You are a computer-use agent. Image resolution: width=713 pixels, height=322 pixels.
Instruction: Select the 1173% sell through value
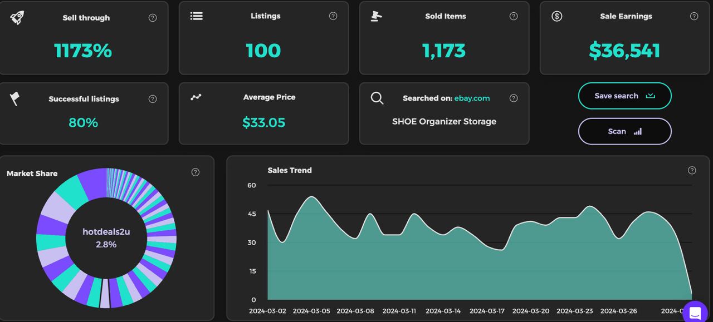point(83,51)
